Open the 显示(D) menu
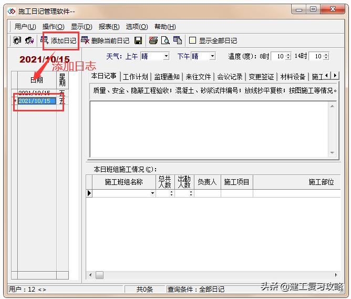 coord(81,27)
